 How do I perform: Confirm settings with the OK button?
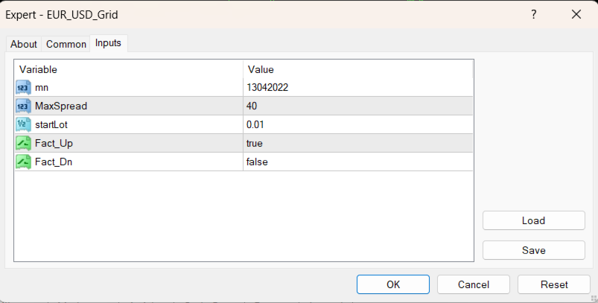point(393,284)
